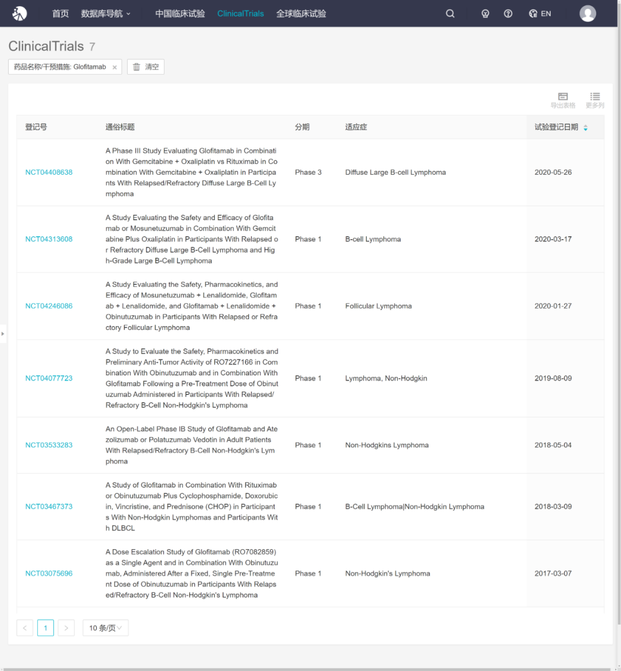
Task: Click the Phase III Study title text
Action: pyautogui.click(x=191, y=172)
